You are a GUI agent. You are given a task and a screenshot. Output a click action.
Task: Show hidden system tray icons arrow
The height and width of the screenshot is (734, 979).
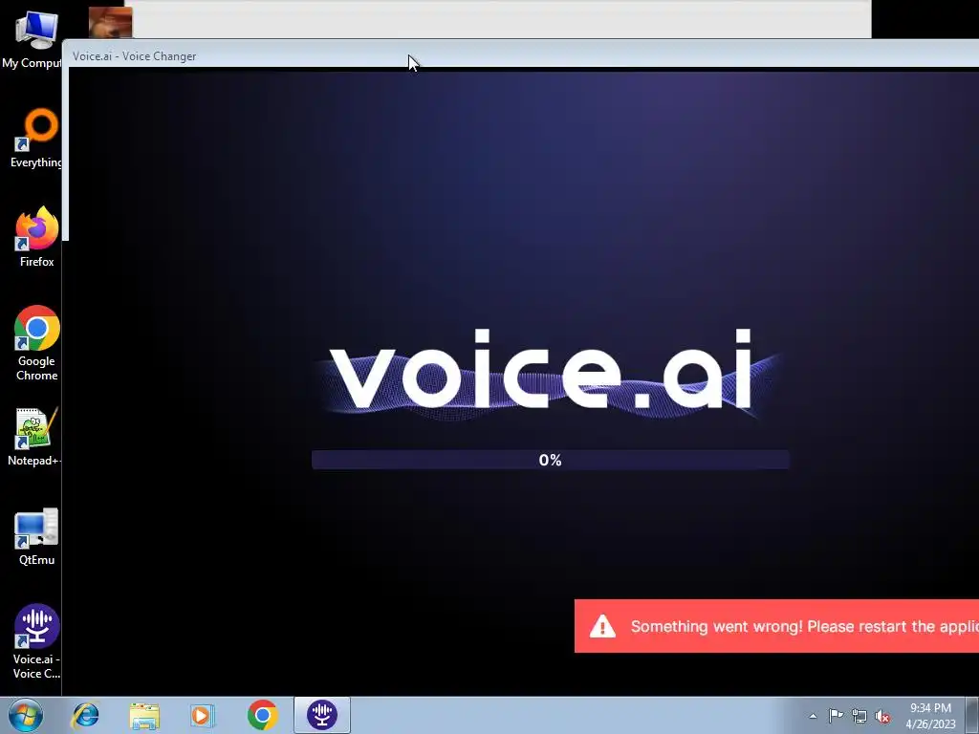pos(813,716)
